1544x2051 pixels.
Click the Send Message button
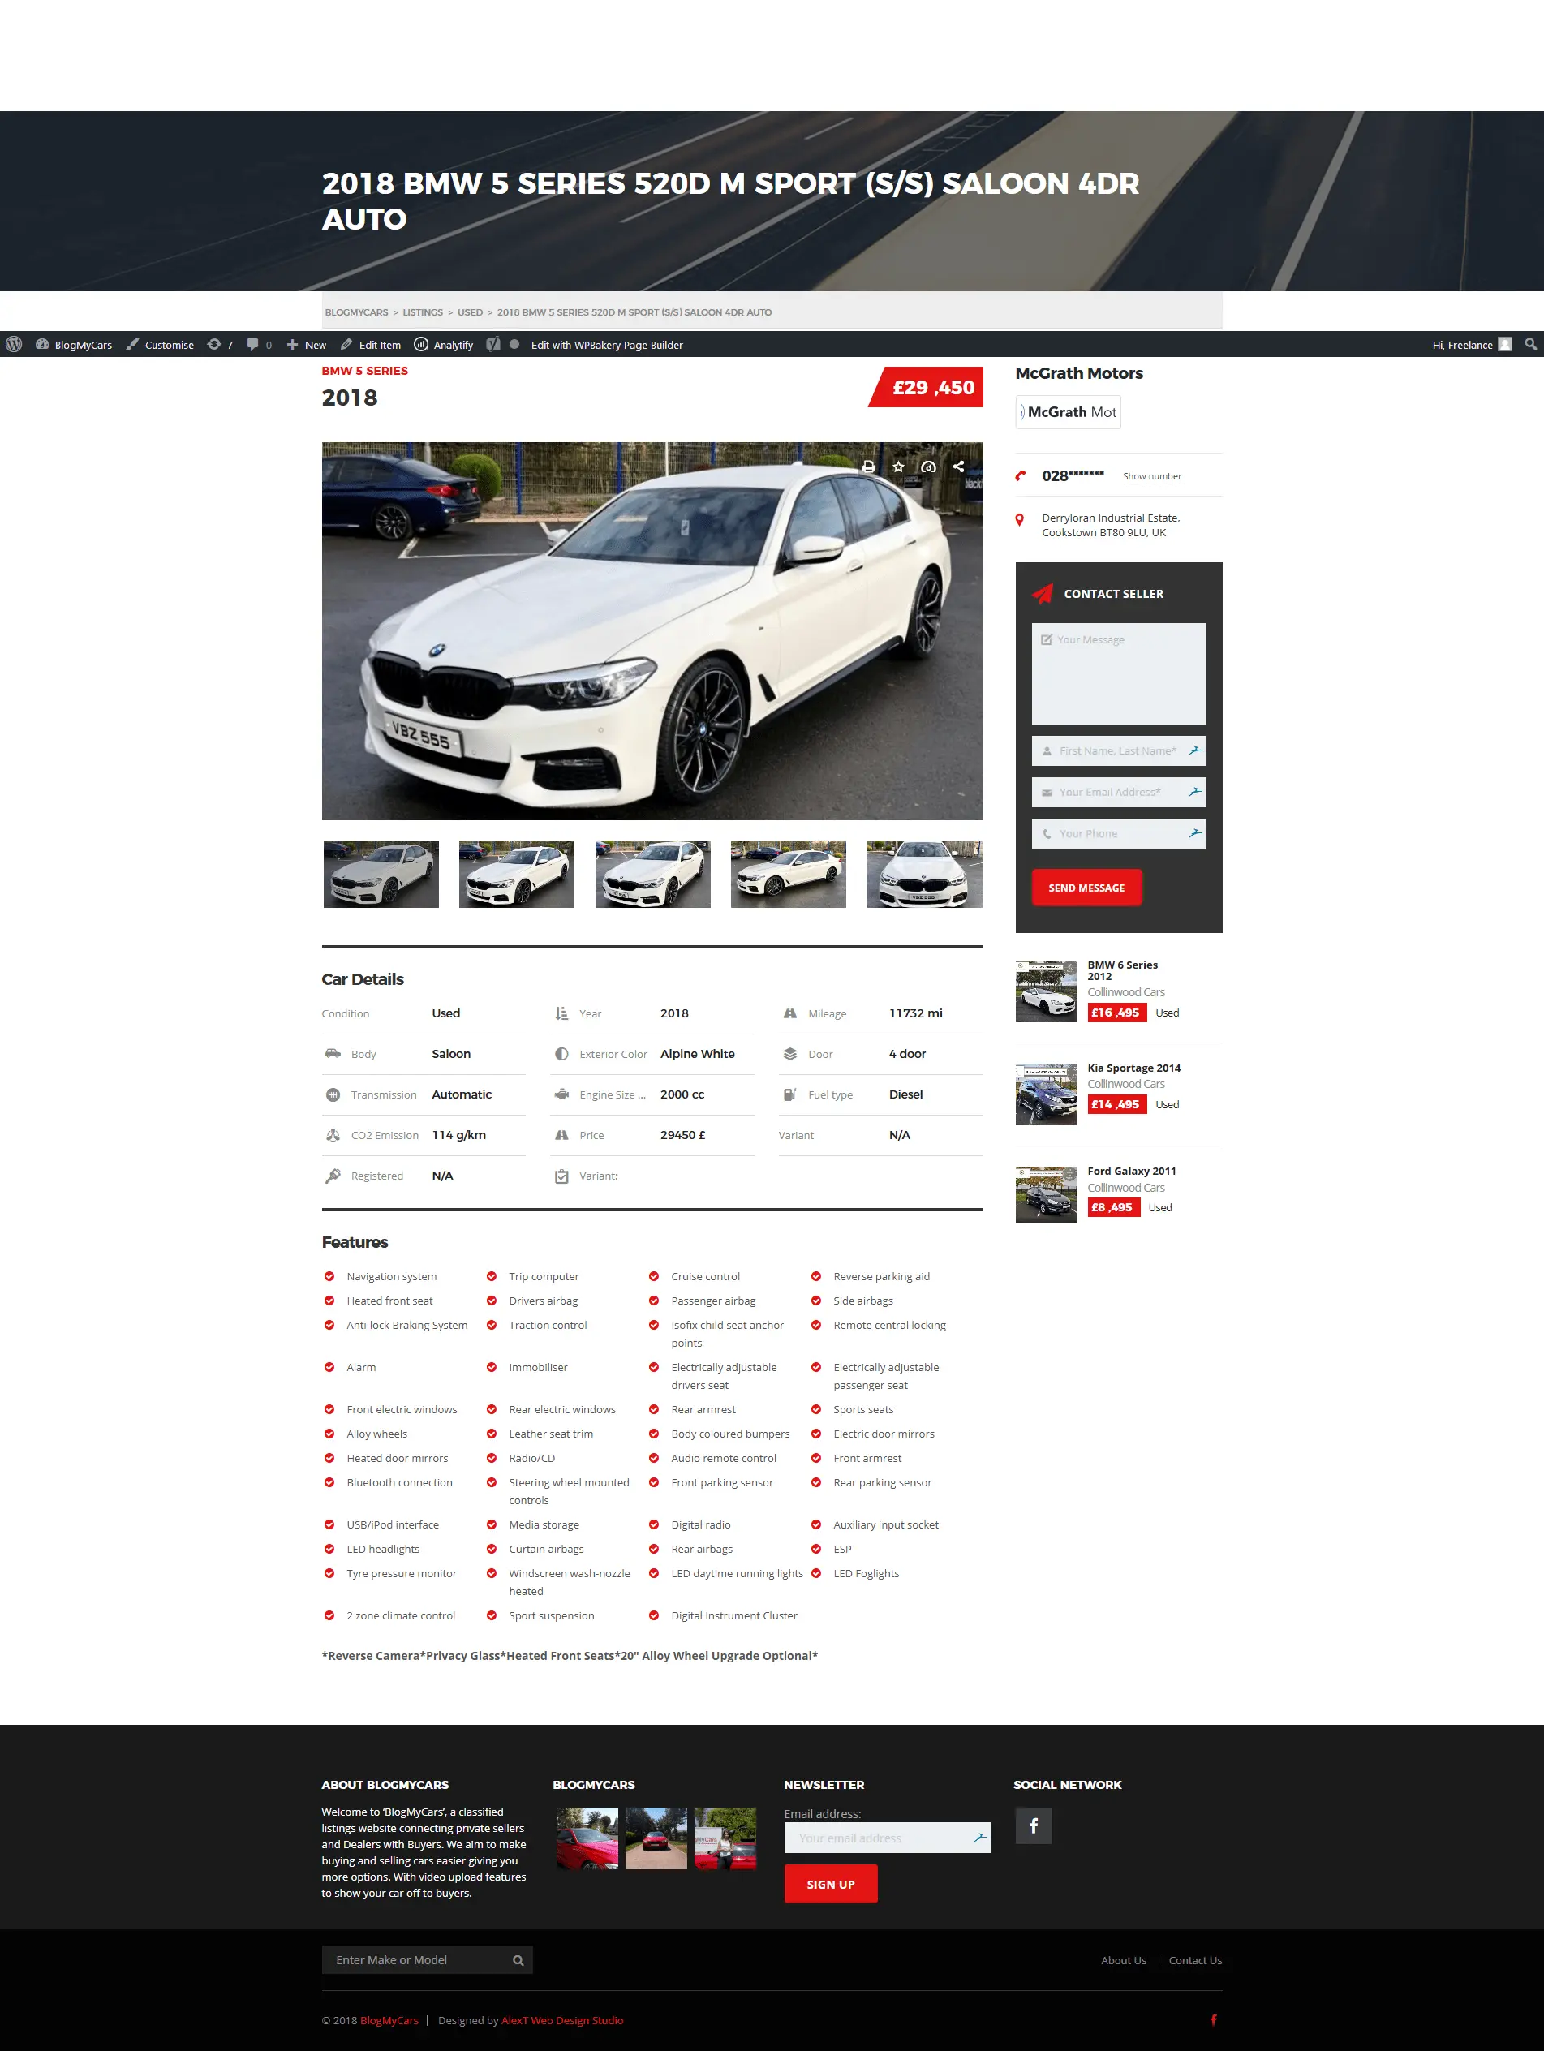pyautogui.click(x=1086, y=888)
